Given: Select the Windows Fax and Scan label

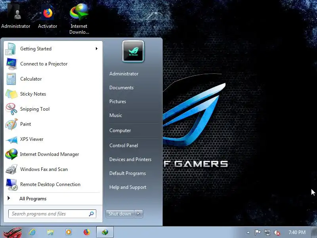Looking at the screenshot, I should pos(44,169).
